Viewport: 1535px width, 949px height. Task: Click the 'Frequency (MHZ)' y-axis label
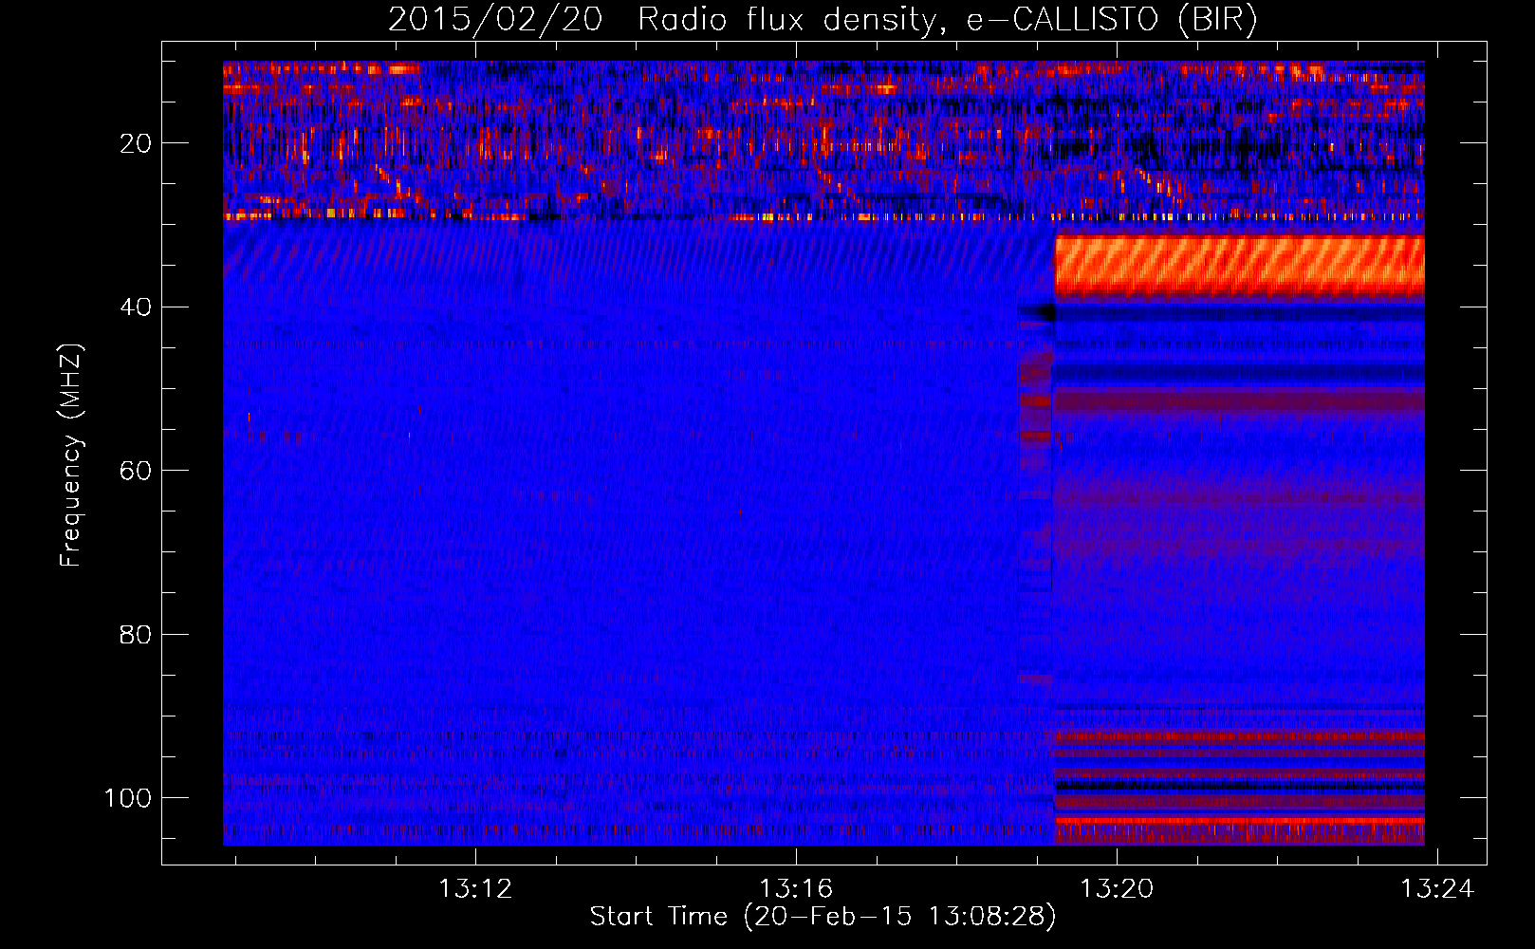(x=71, y=456)
